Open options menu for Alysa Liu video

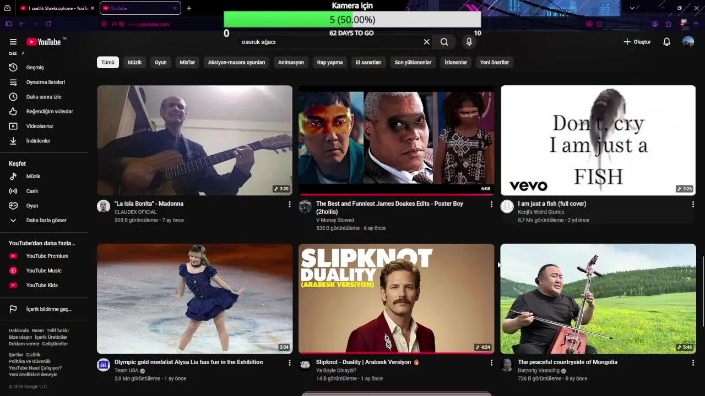(289, 362)
